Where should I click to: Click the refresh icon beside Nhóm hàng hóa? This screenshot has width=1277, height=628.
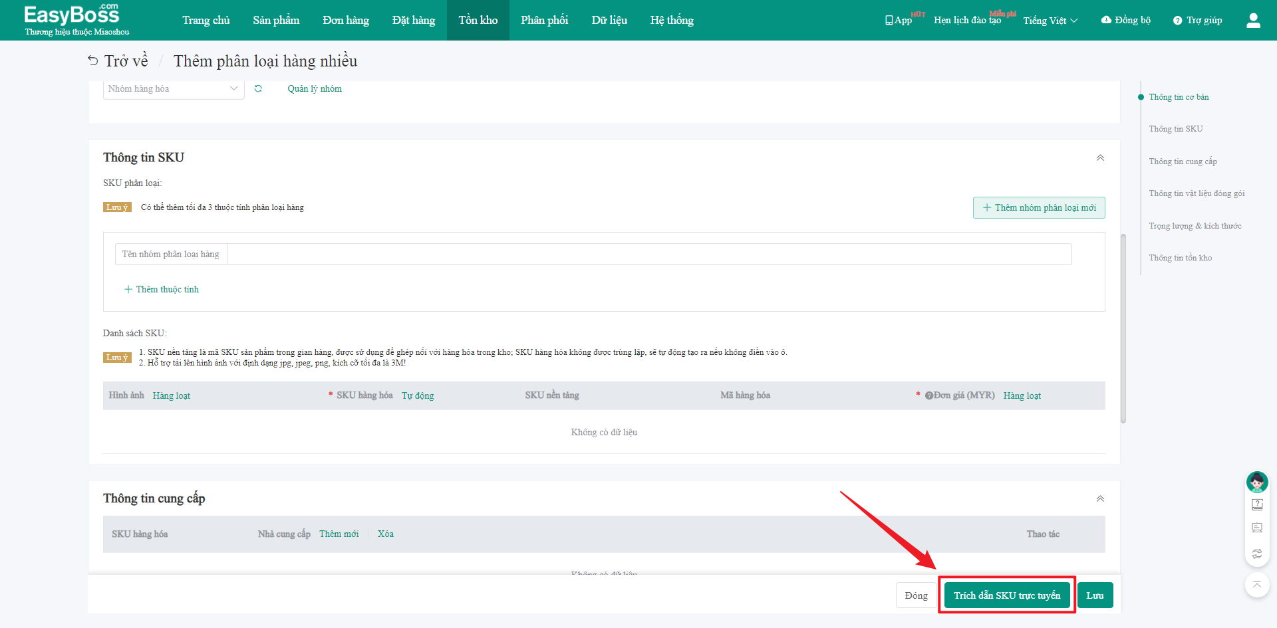(x=258, y=88)
